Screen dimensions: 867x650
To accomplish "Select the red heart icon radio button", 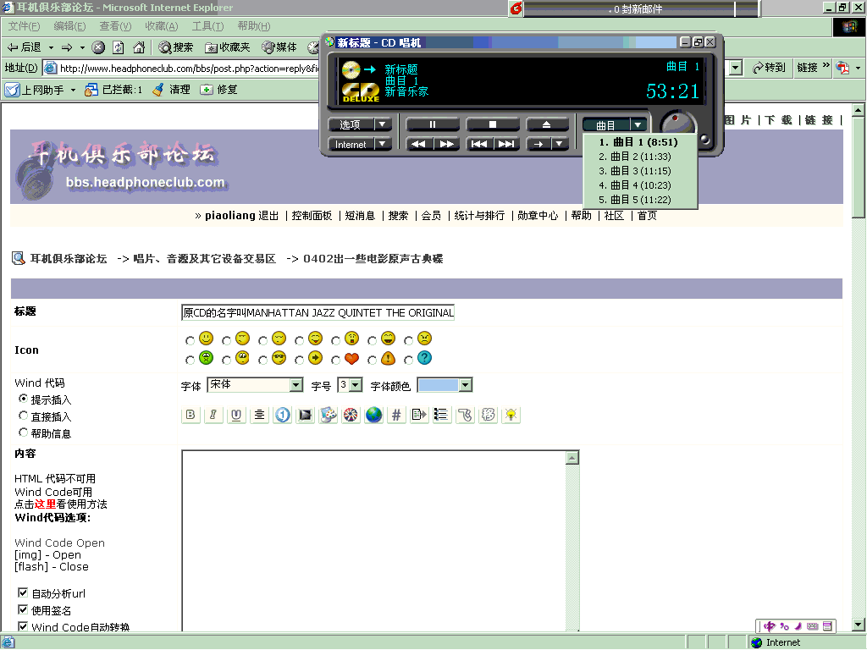I will coord(335,361).
